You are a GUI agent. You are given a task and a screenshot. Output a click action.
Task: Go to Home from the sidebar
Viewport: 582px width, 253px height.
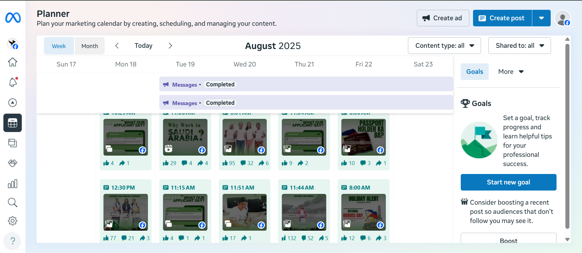point(13,62)
